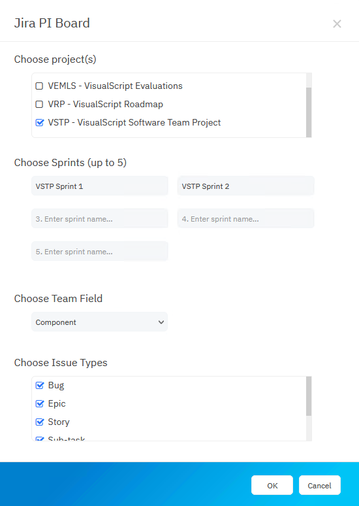Select the VRP - VisualScript Roadmap label

(x=105, y=104)
